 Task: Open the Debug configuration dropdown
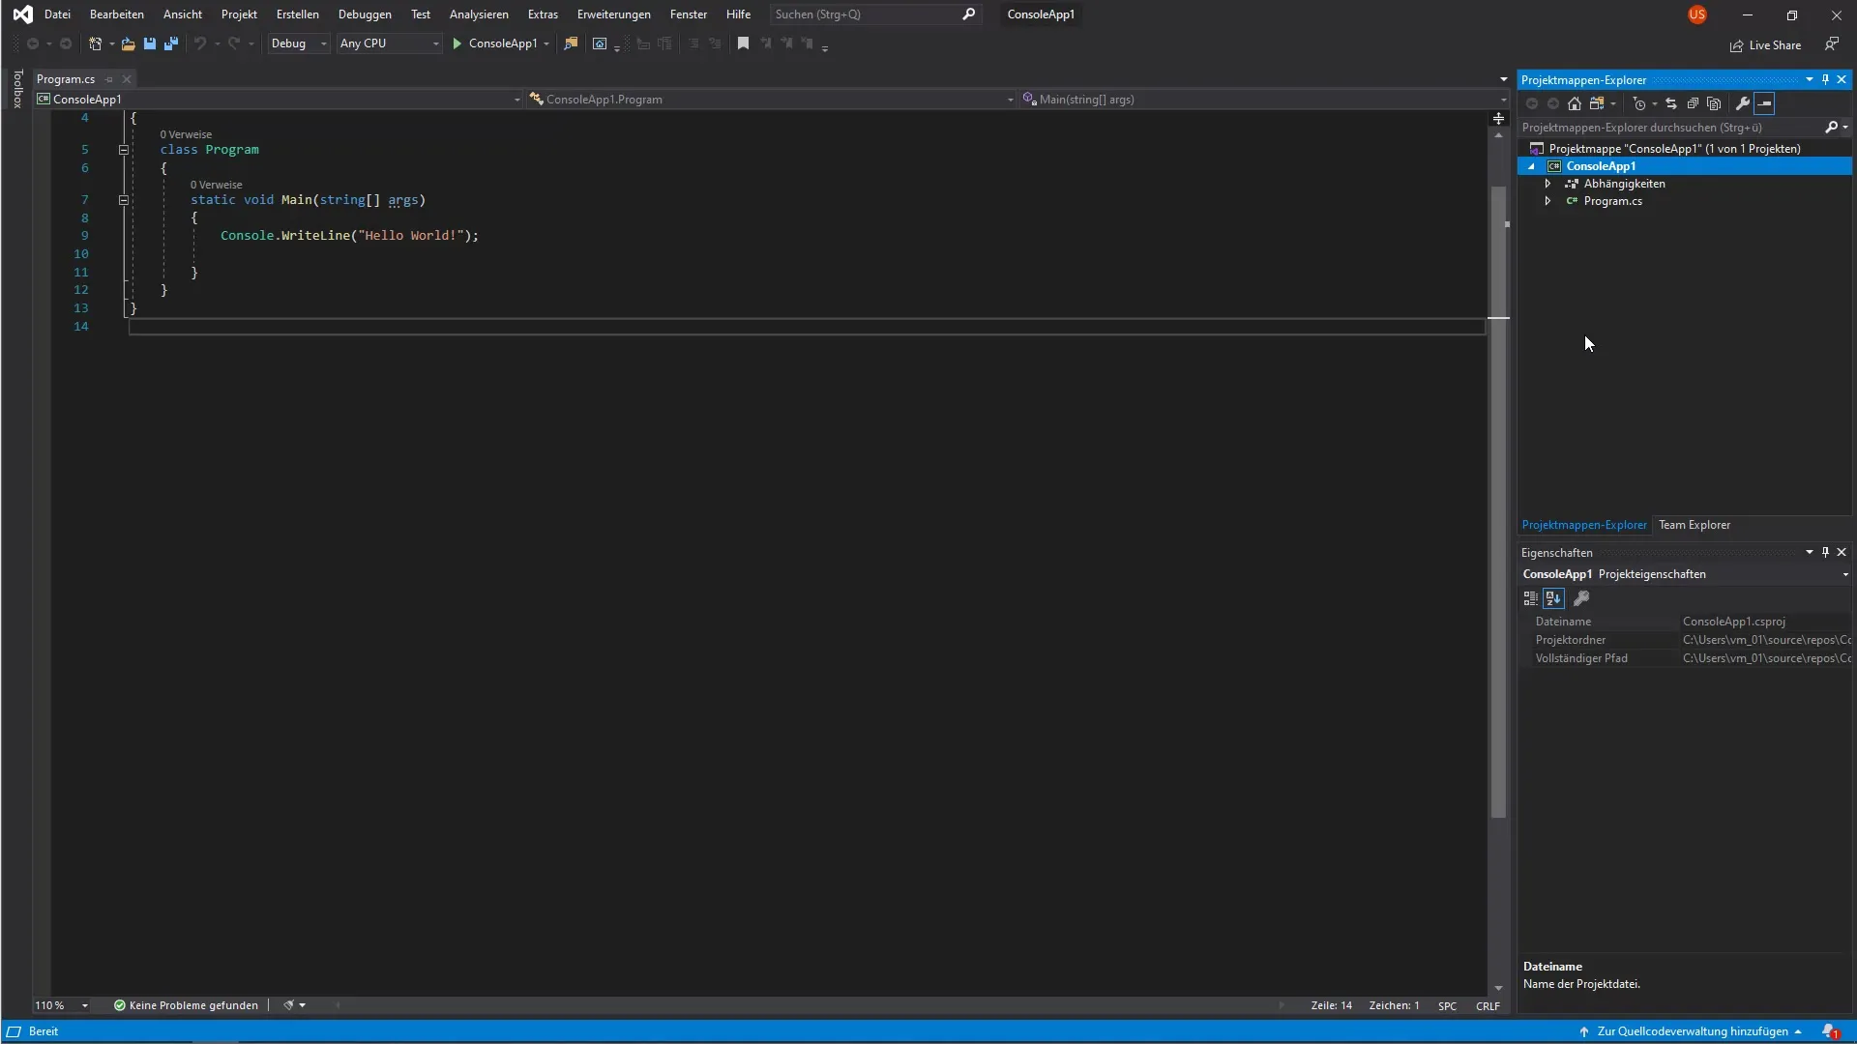click(x=299, y=43)
